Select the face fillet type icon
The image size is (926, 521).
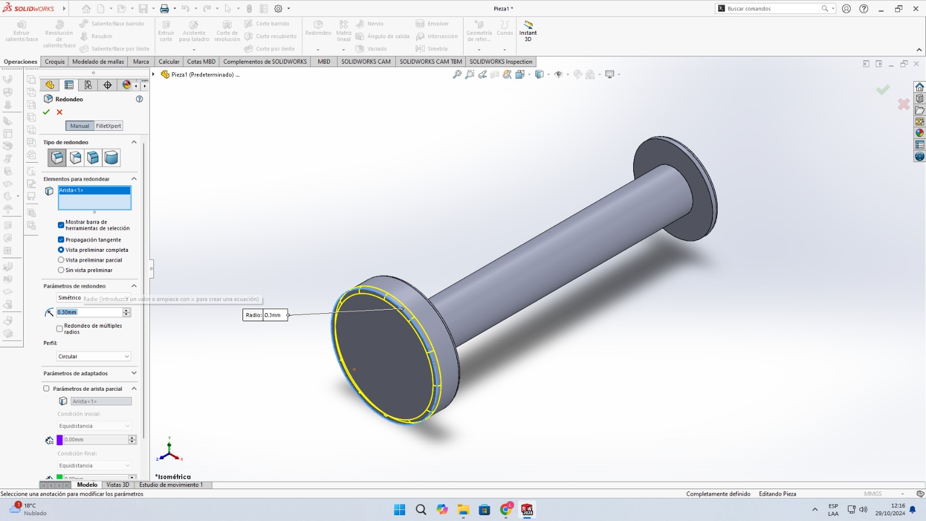pyautogui.click(x=93, y=157)
